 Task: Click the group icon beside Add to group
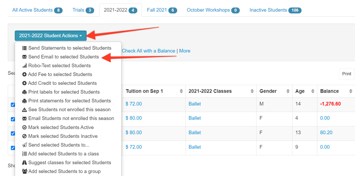[x=25, y=171]
